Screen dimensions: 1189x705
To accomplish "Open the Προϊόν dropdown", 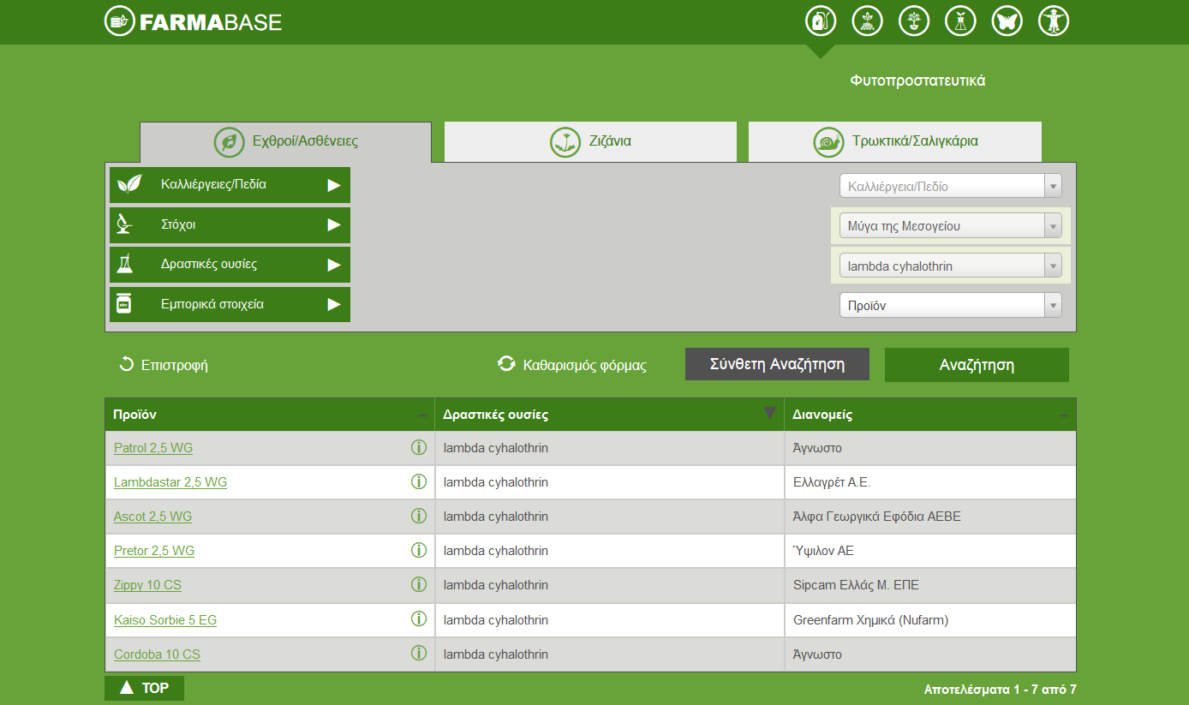I will tap(950, 305).
